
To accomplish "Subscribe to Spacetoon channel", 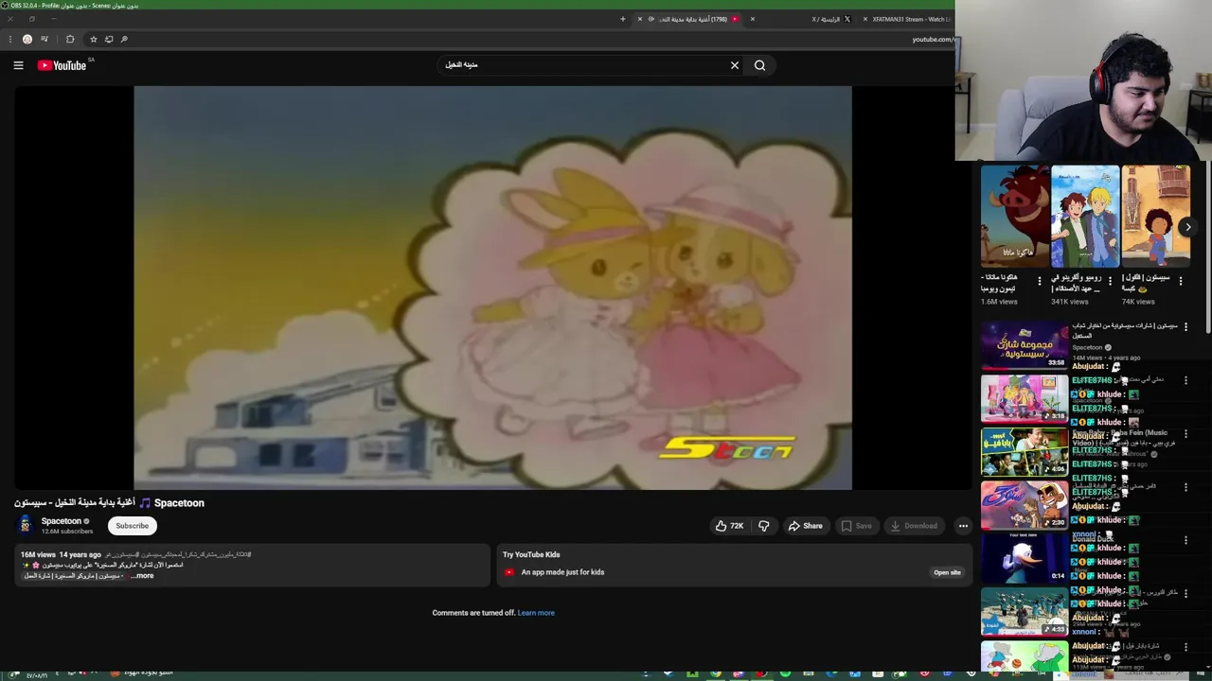I will pyautogui.click(x=132, y=526).
